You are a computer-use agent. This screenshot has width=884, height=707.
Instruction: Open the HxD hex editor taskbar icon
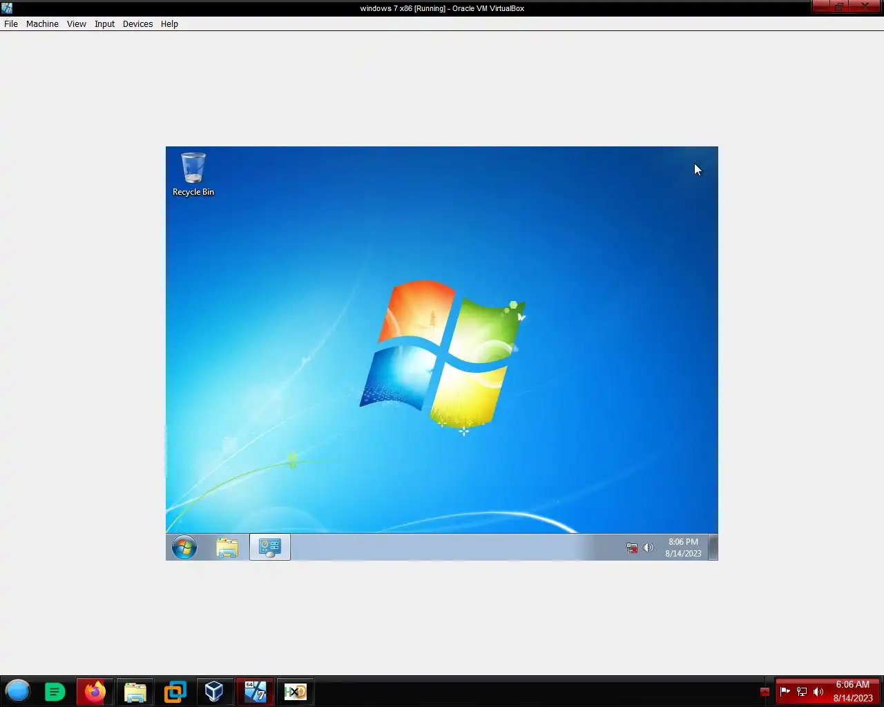(x=295, y=691)
